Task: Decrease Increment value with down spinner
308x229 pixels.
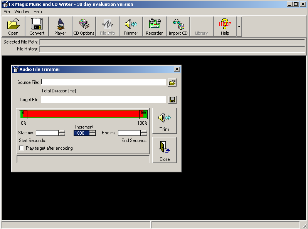Action: (93, 134)
